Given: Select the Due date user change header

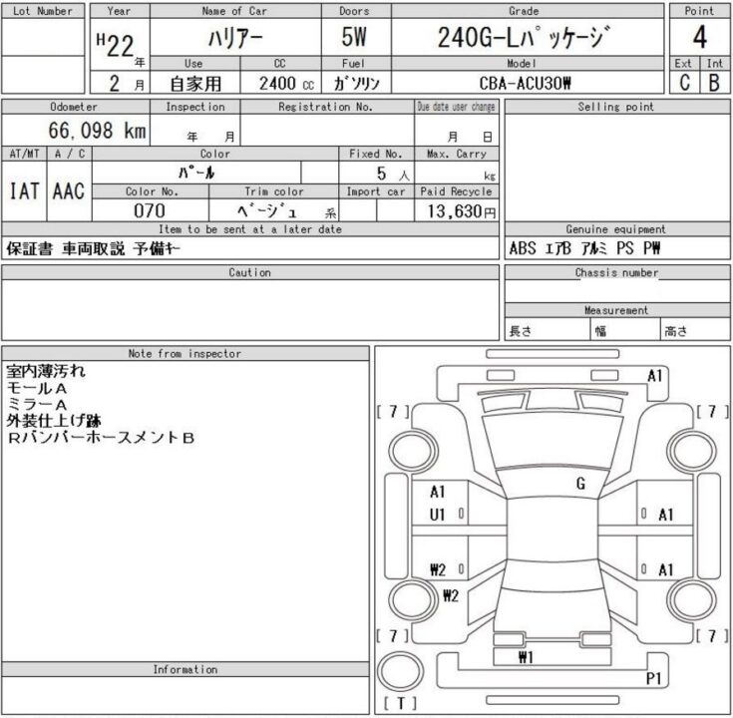Looking at the screenshot, I should [456, 107].
